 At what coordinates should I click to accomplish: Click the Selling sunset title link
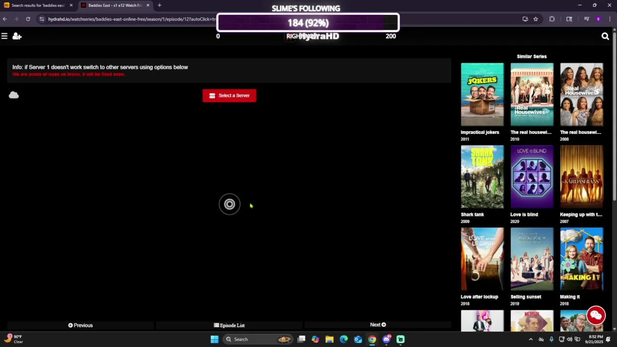click(526, 297)
